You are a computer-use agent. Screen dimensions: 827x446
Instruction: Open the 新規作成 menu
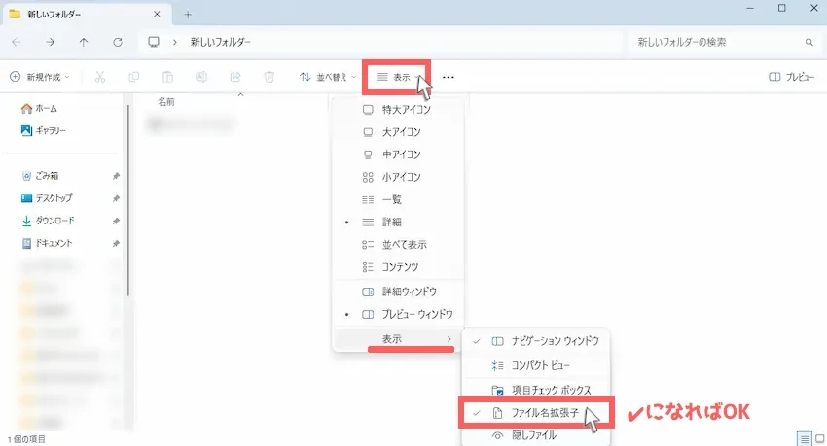click(40, 77)
